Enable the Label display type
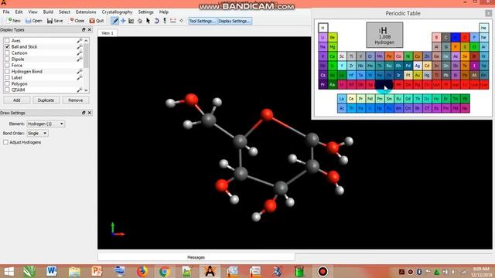The image size is (495, 278). coord(7,77)
